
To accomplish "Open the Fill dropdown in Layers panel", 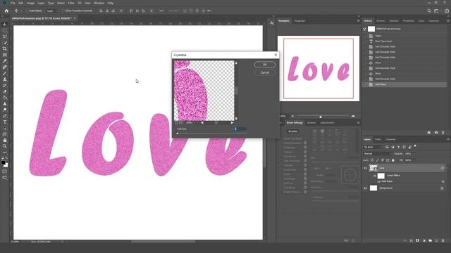I will [x=414, y=160].
